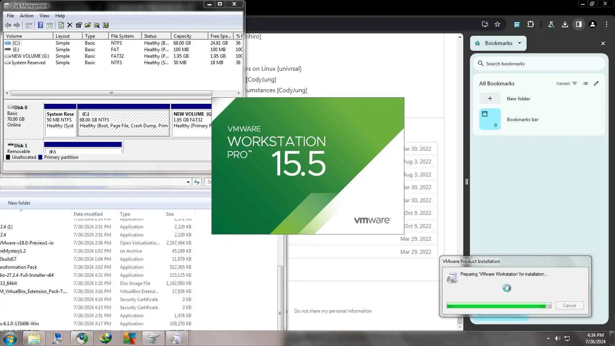Click the Internet Download Manager taskbar icon
The image size is (615, 346).
105,339
